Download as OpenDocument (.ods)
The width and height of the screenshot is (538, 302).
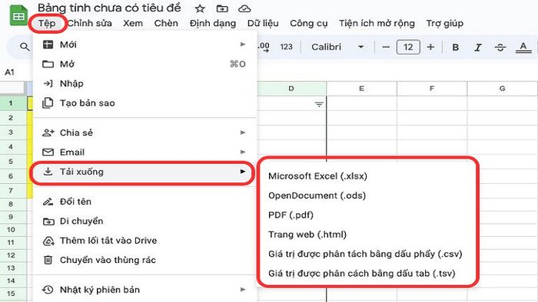point(367,195)
